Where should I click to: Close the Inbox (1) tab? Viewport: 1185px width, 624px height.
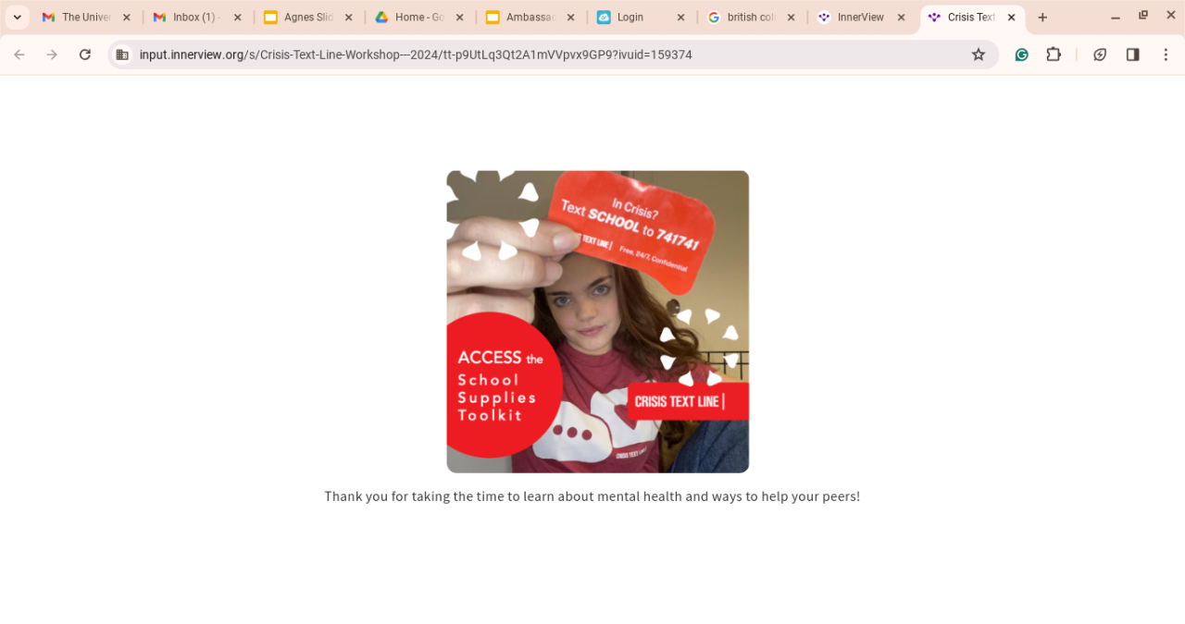(238, 18)
